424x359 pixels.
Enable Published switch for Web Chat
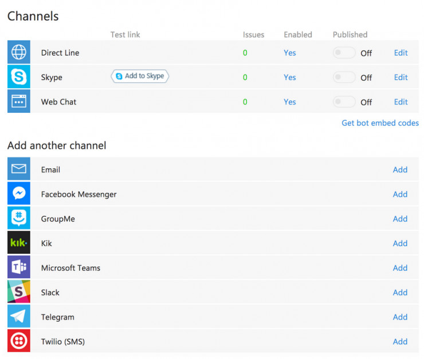point(344,102)
